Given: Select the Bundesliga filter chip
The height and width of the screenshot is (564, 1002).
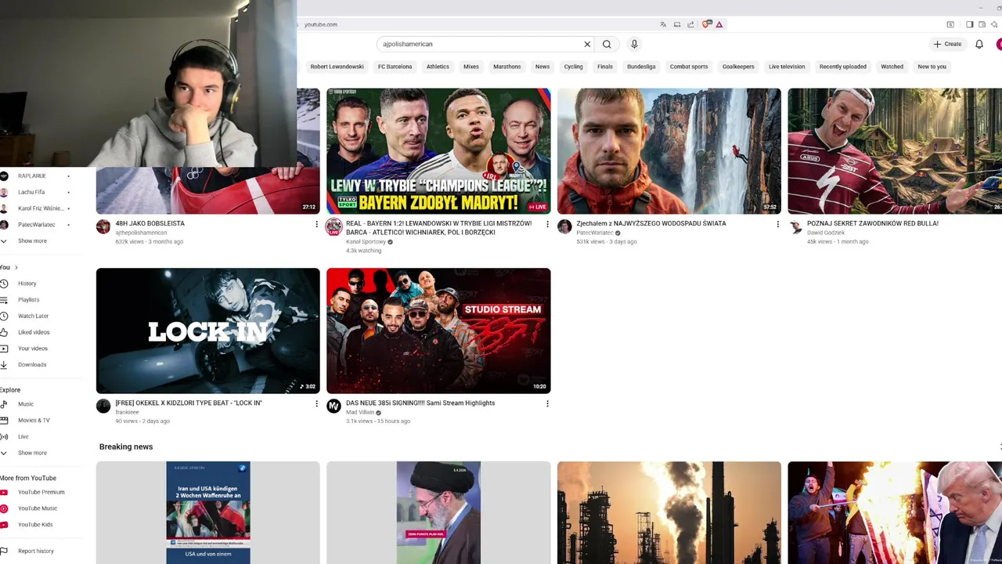Looking at the screenshot, I should pyautogui.click(x=641, y=67).
